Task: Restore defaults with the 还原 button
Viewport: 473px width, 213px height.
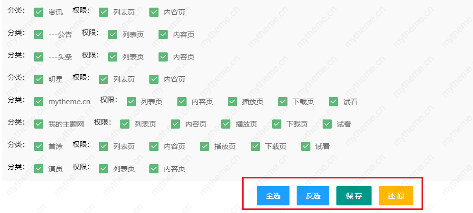Action: point(396,196)
